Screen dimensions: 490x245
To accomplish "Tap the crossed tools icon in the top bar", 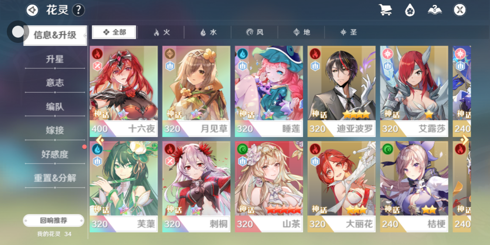I will pyautogui.click(x=460, y=10).
